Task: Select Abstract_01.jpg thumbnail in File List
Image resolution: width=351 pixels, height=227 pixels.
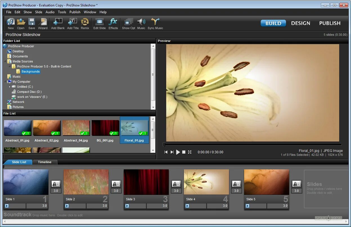Action: (x=17, y=128)
